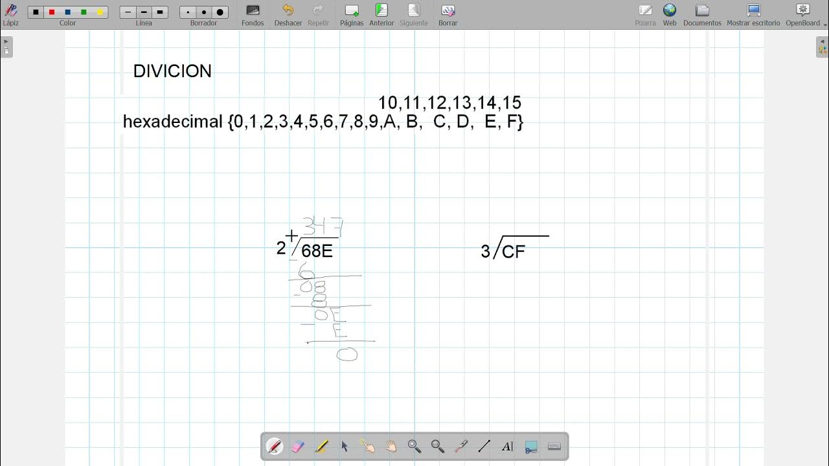
Task: Click the 68E dividend text
Action: click(317, 251)
